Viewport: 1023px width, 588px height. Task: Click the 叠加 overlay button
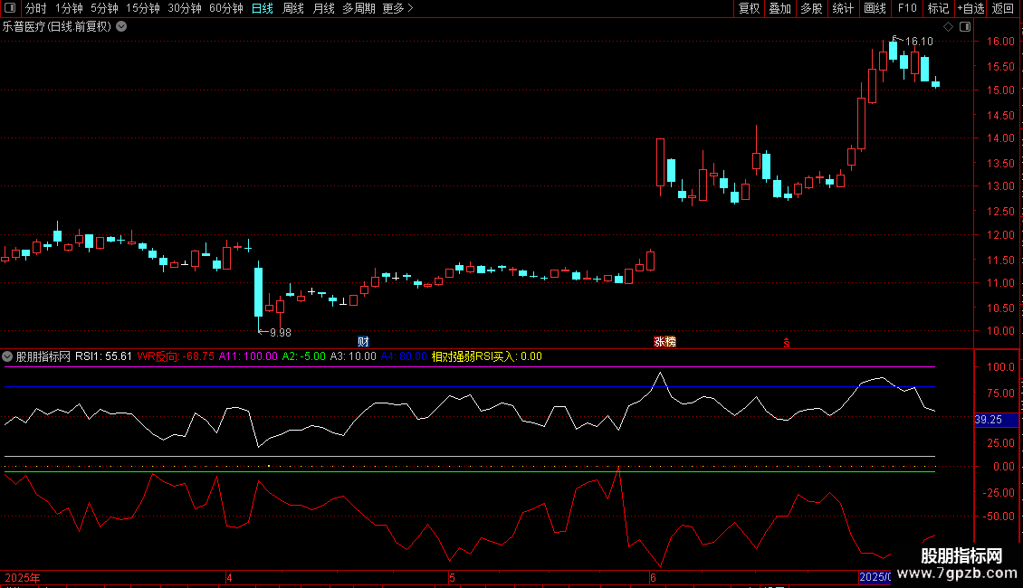click(x=779, y=8)
